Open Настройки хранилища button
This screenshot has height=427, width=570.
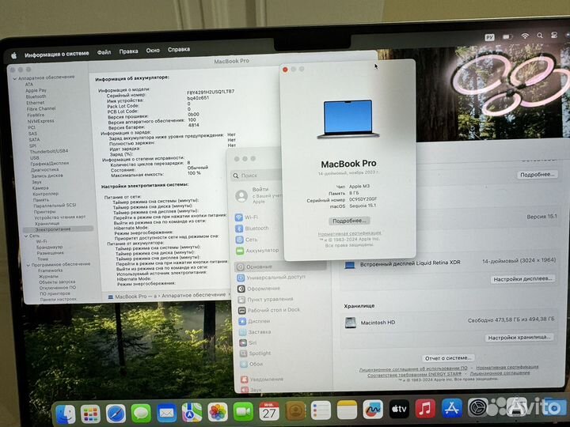519,338
